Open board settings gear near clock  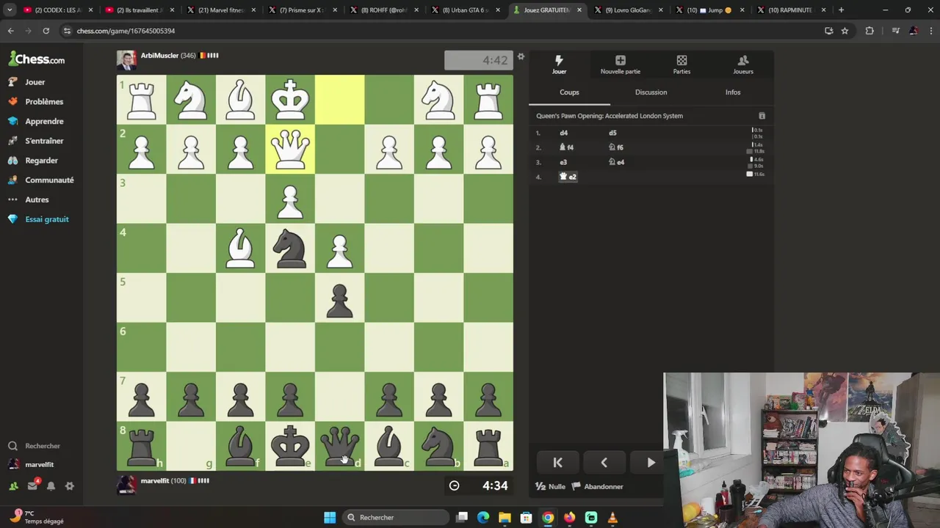[x=521, y=56]
